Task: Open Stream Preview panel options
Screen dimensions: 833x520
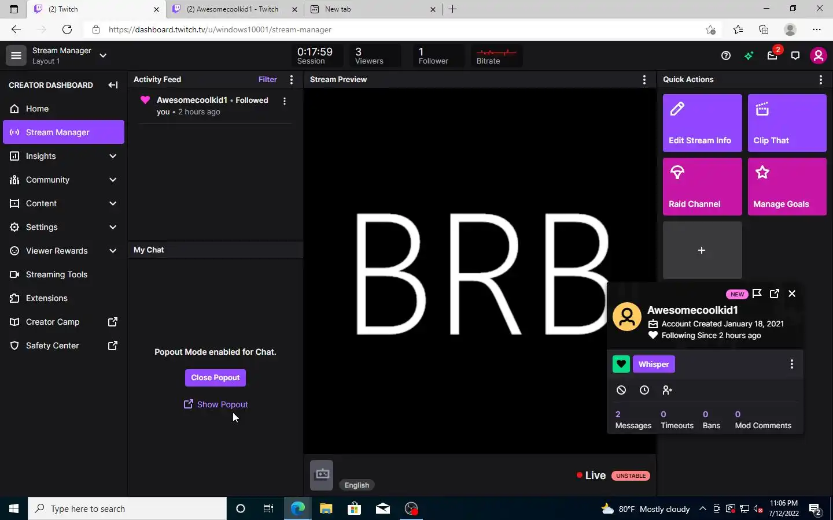Action: (644, 80)
